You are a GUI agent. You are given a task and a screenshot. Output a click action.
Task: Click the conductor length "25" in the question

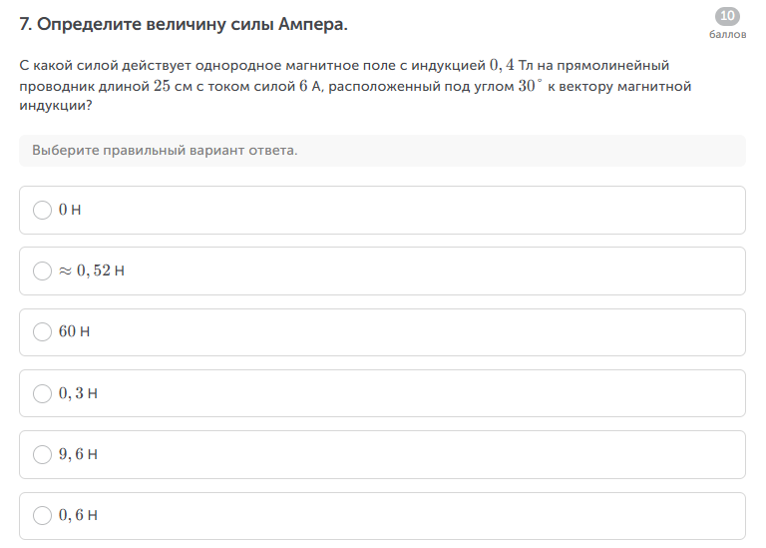[x=163, y=86]
